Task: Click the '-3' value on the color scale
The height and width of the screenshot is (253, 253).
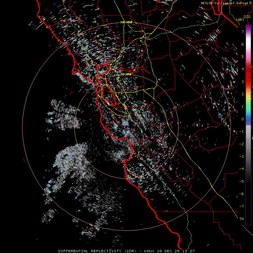Action: [241, 157]
